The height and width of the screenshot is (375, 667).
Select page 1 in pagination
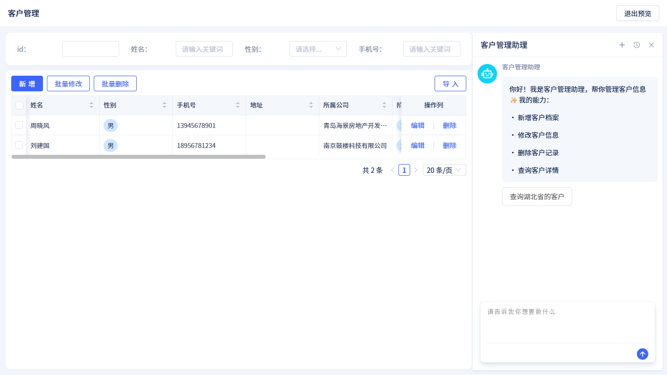[x=404, y=170]
